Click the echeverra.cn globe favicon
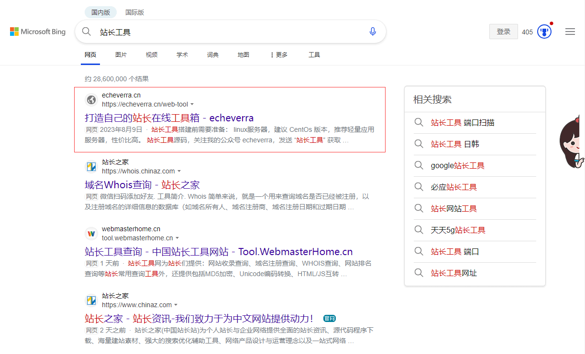Viewport: 585px width, 354px height. tap(91, 100)
